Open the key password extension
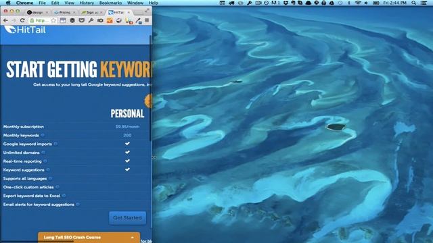Screen dimensions: 433x243 [x=91, y=21]
